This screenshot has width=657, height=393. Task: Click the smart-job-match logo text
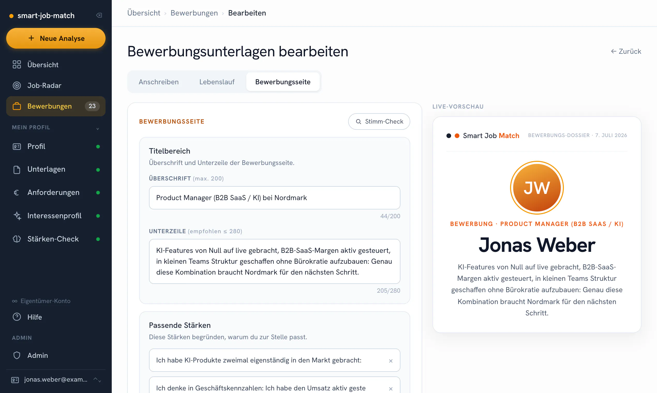pyautogui.click(x=46, y=16)
